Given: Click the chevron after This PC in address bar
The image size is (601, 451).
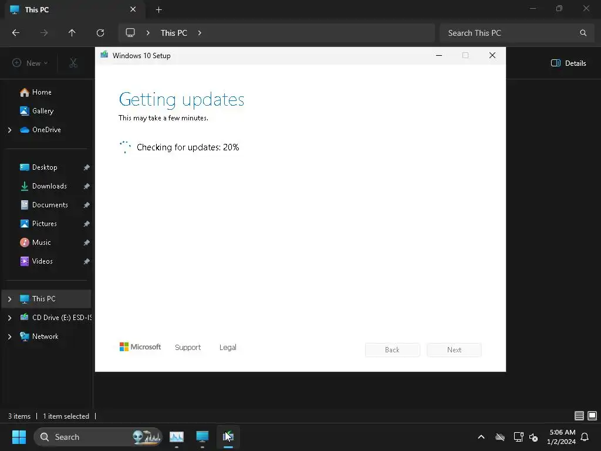Looking at the screenshot, I should tap(200, 33).
